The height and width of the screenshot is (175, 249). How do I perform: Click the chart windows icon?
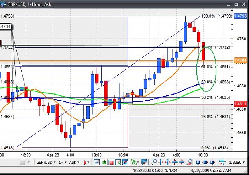point(144,162)
